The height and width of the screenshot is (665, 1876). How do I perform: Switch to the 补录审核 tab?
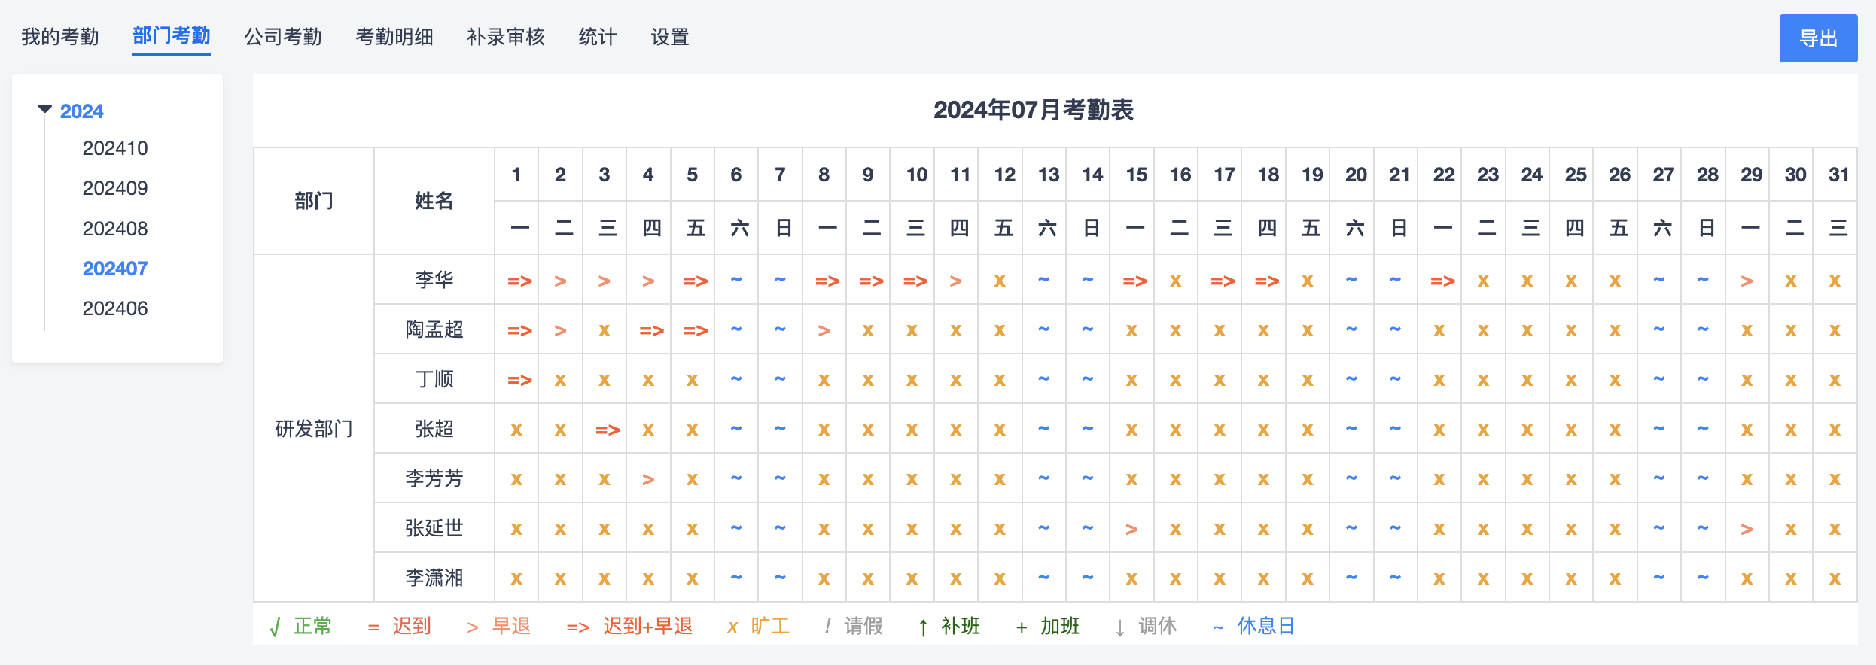point(506,36)
